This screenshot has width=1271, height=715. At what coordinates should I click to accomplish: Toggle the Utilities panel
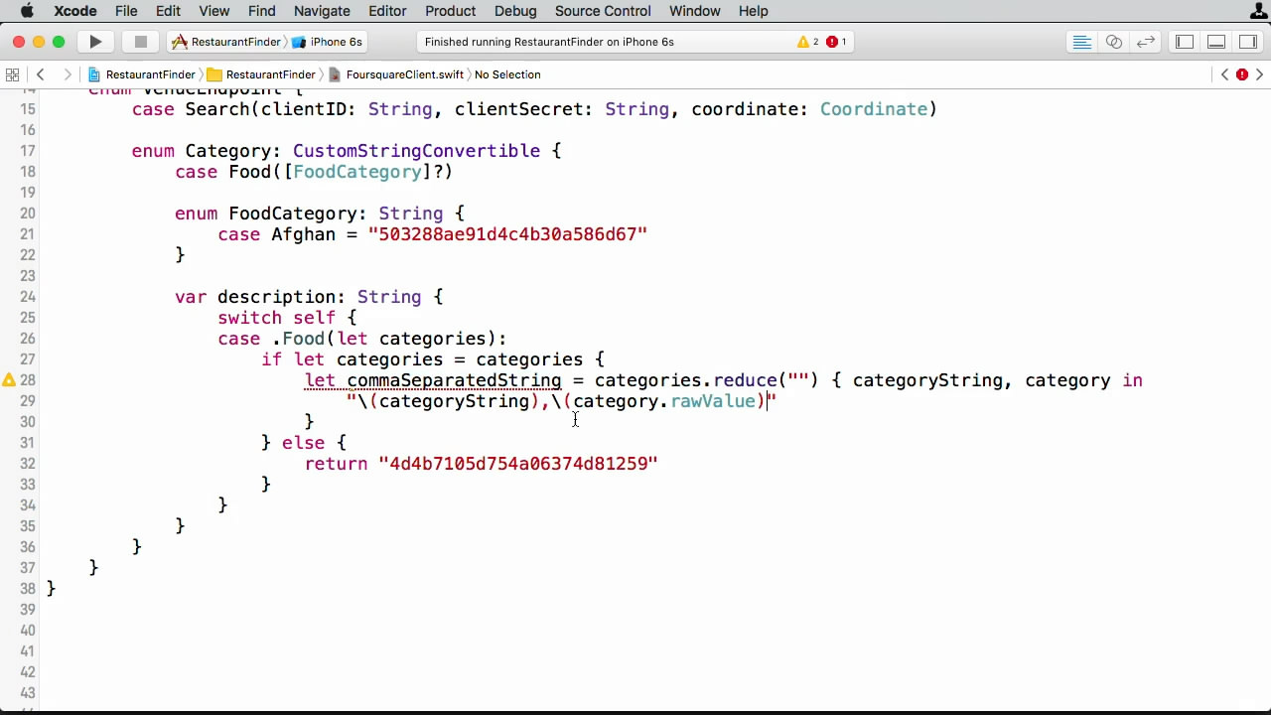click(1248, 42)
